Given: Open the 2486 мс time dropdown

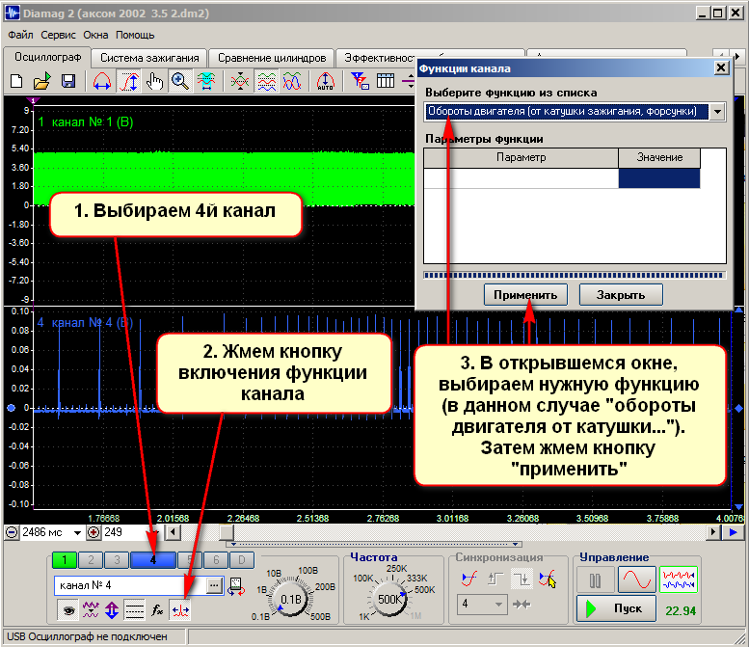Looking at the screenshot, I should click(x=77, y=533).
